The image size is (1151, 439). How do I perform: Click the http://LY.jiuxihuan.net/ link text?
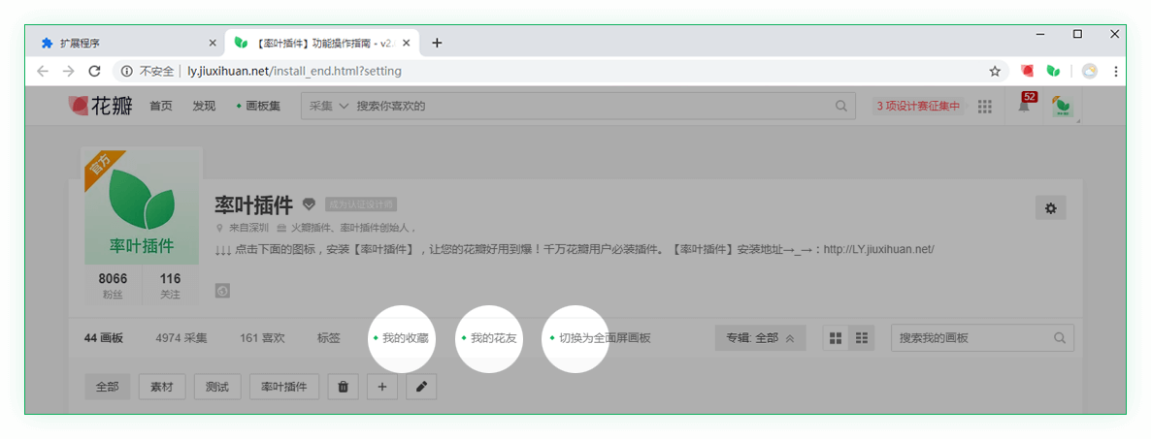click(878, 248)
